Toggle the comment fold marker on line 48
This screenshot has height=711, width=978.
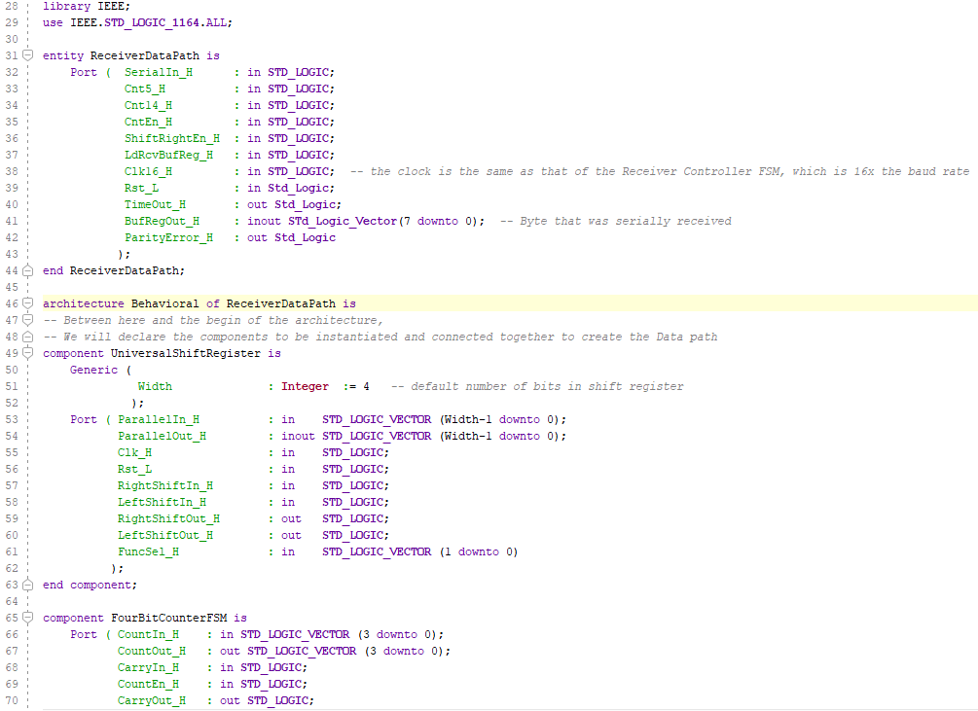coord(29,336)
